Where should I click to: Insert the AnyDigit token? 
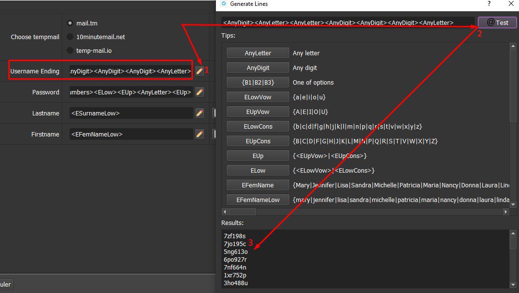258,68
